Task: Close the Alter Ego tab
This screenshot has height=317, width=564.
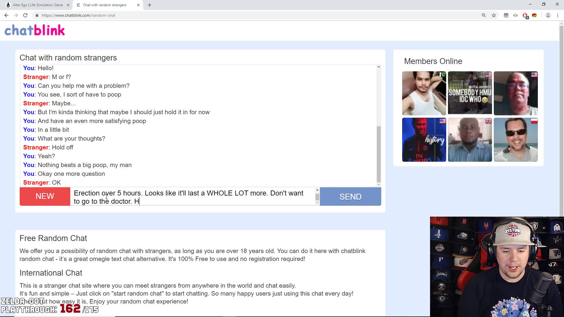Action: [68, 5]
